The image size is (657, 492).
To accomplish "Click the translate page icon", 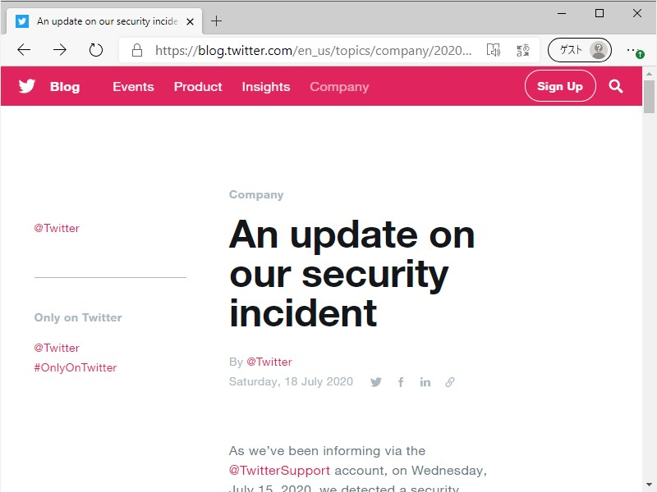I will [522, 50].
